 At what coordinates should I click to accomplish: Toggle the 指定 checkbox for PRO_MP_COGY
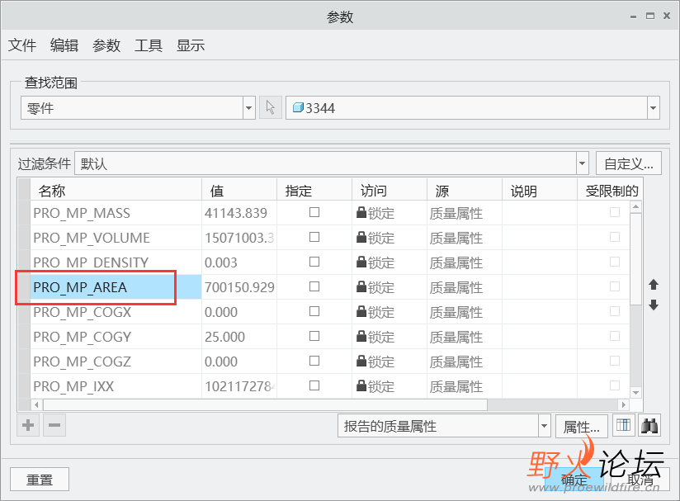pyautogui.click(x=314, y=336)
